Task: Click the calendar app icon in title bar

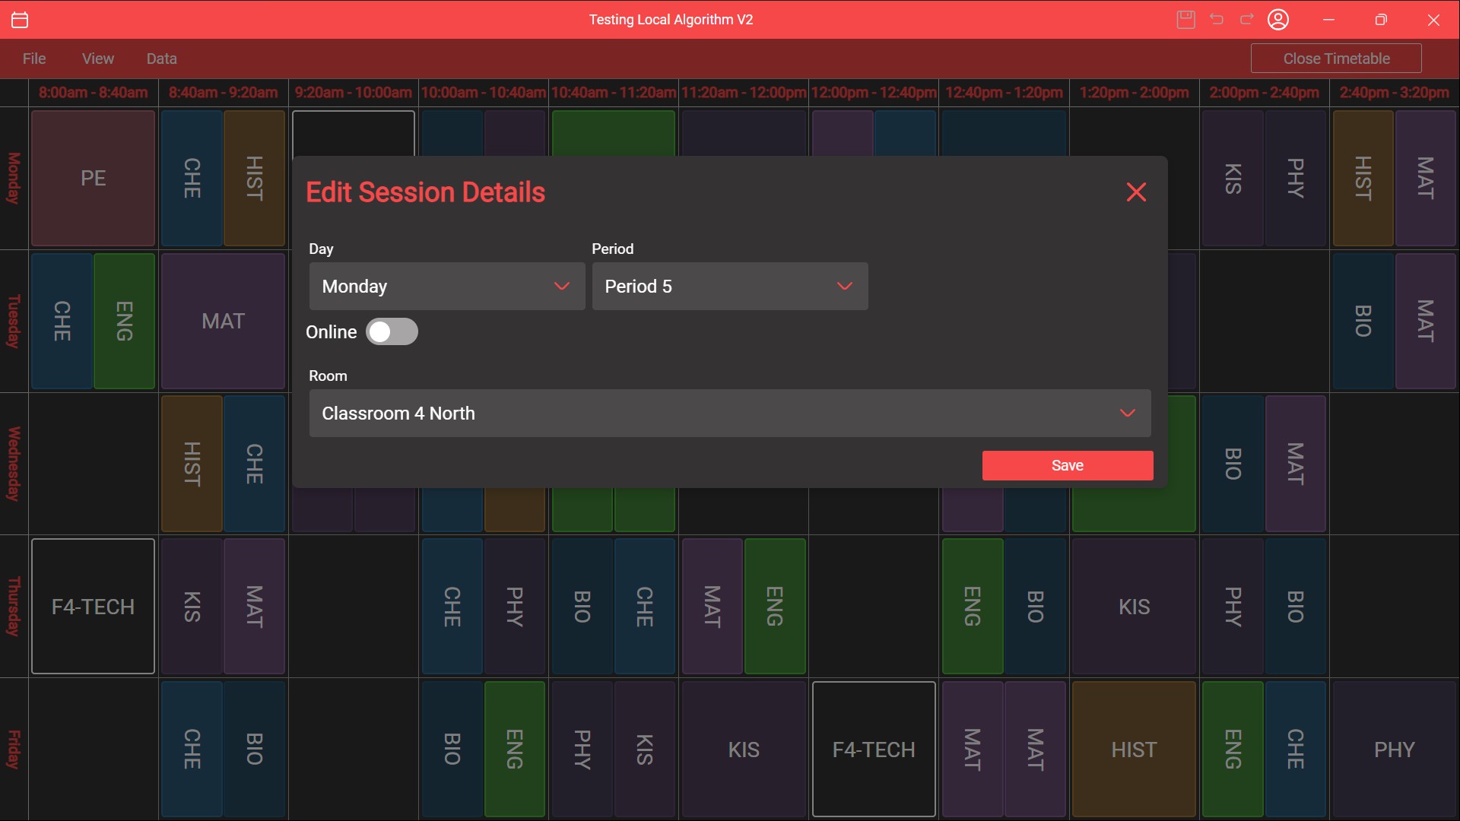Action: pyautogui.click(x=21, y=20)
